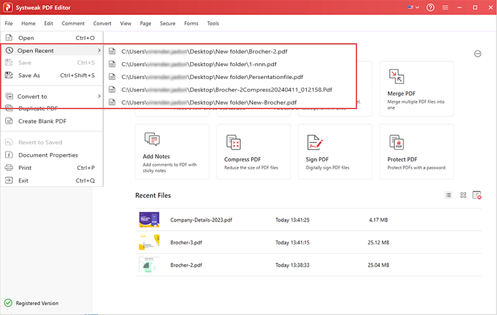497x315 pixels.
Task: Click the Convert to Word icon
Action: click(x=10, y=96)
